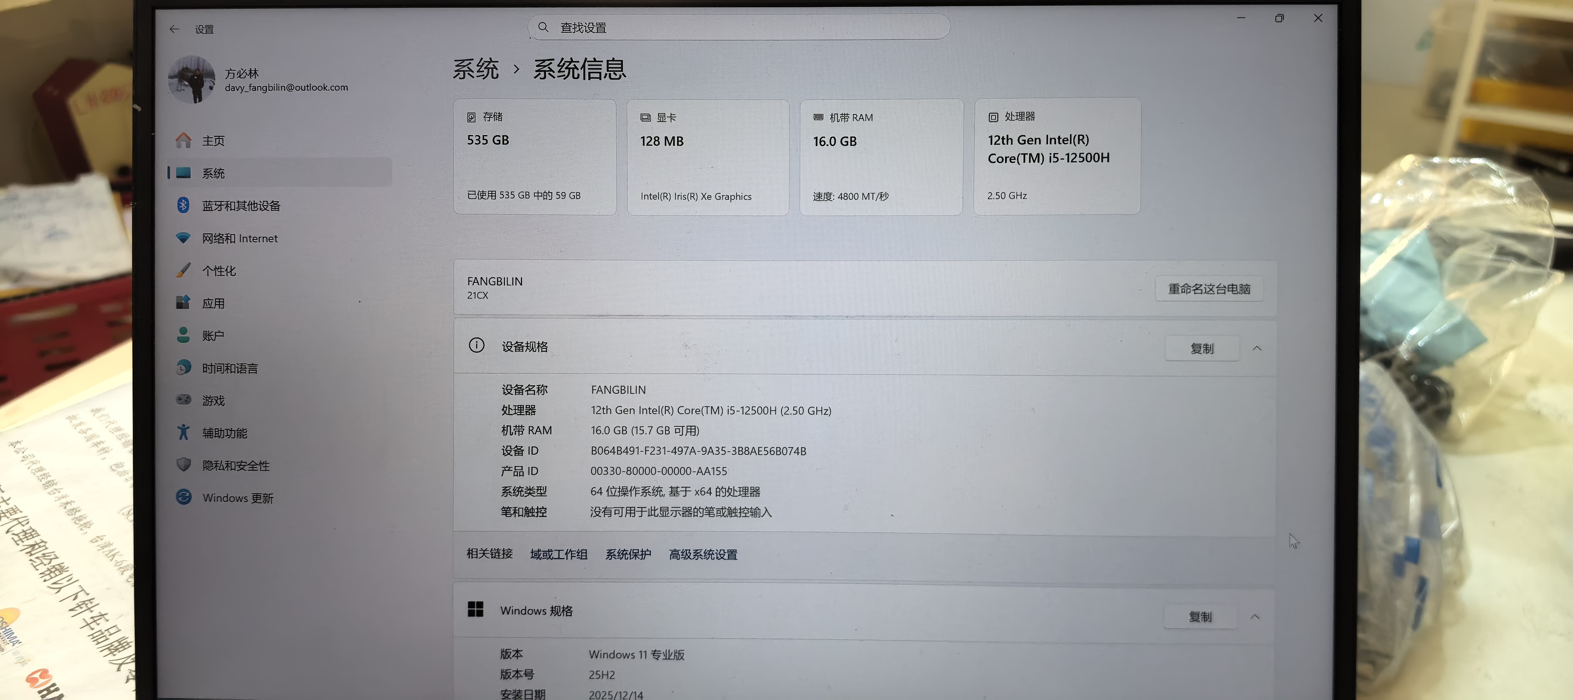Collapse the Windows specifications (Windows 规格) chevron
The width and height of the screenshot is (1573, 700).
pyautogui.click(x=1255, y=616)
